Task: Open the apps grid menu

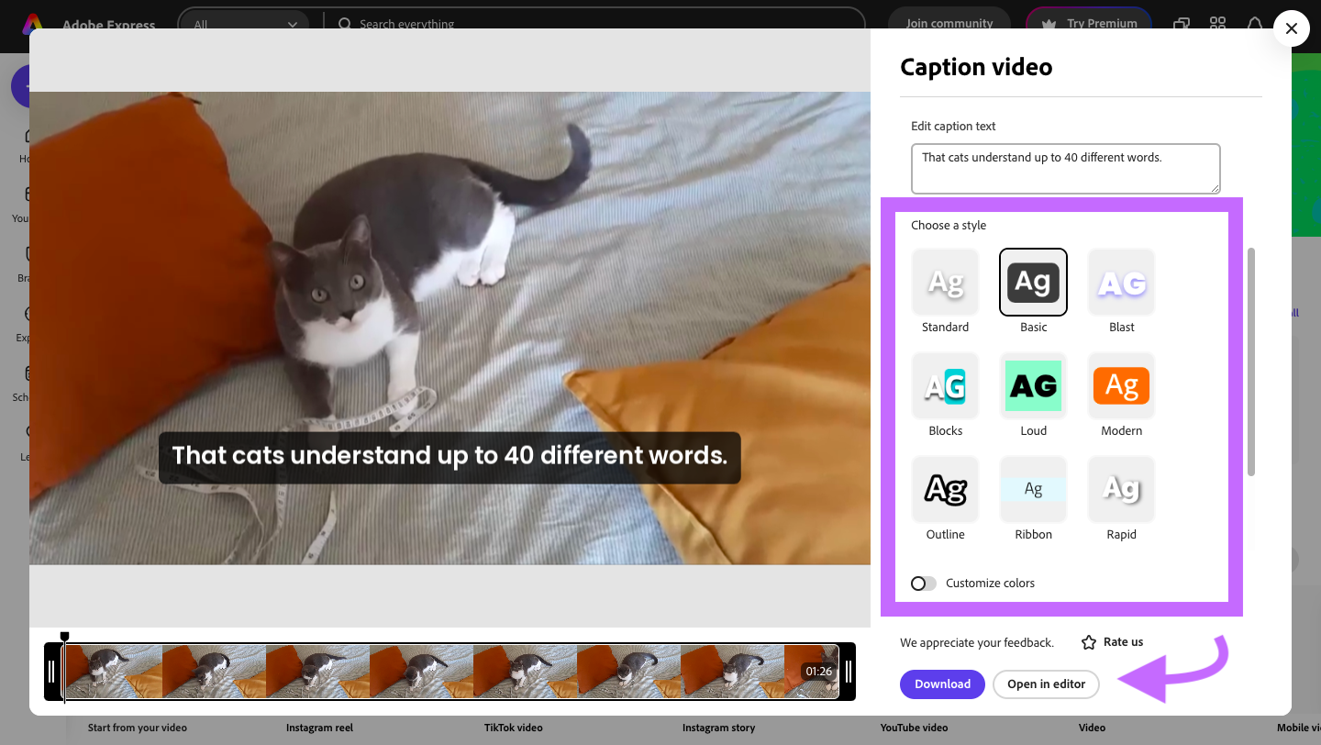Action: click(1217, 25)
